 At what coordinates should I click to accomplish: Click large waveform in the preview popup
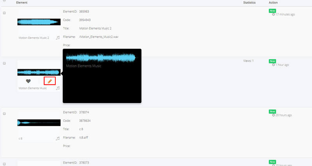(x=102, y=58)
